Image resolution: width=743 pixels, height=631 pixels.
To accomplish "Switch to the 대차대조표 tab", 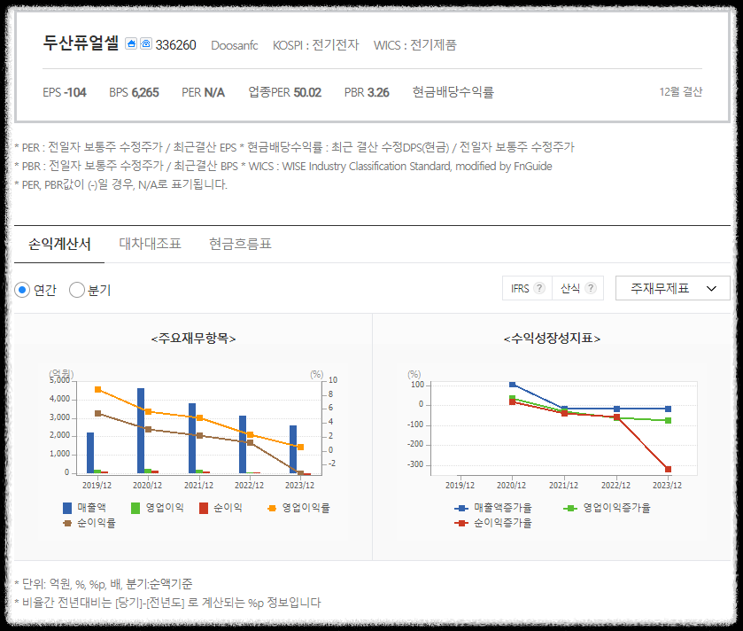I will 150,244.
